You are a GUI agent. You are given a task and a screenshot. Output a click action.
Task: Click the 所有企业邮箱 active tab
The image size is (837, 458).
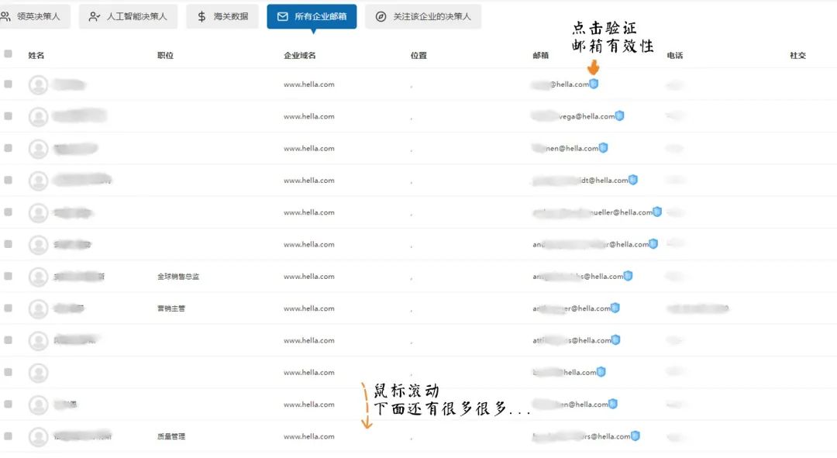pos(312,16)
